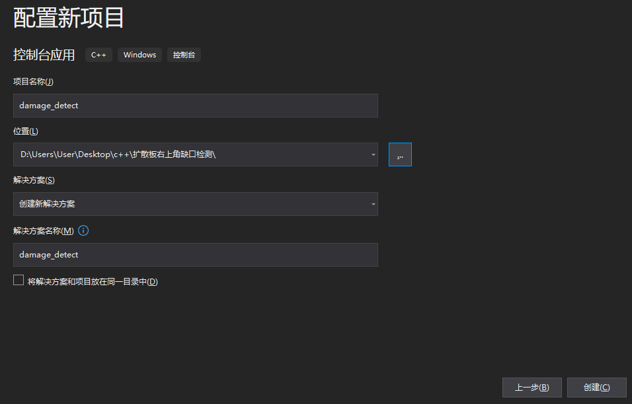Screen dimensions: 632x404
Task: Click the 解决方案(S) label
Action: click(32, 180)
